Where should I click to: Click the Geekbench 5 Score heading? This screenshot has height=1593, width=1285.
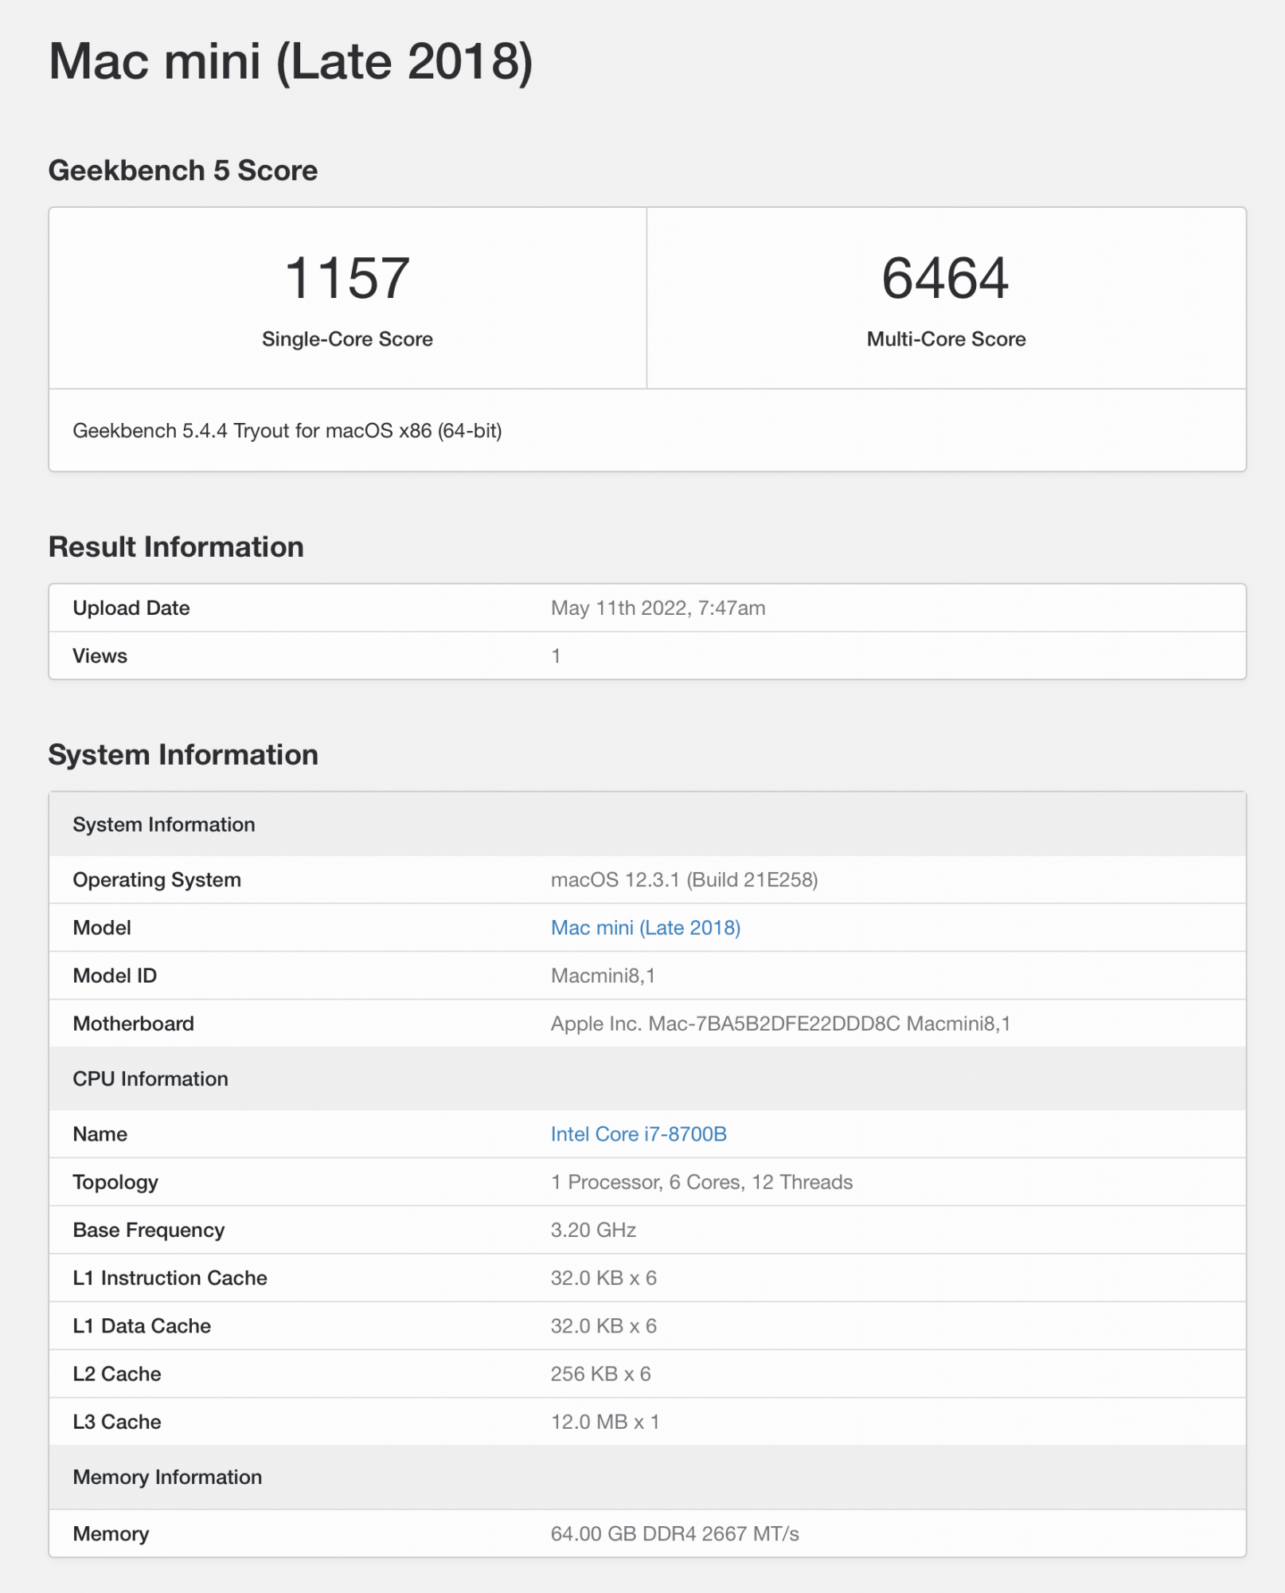(183, 170)
